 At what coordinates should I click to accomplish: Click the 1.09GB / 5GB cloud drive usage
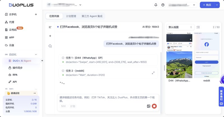30,111
